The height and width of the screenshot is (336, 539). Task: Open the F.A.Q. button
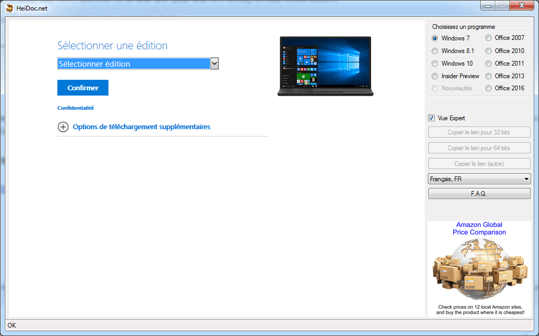pyautogui.click(x=479, y=194)
